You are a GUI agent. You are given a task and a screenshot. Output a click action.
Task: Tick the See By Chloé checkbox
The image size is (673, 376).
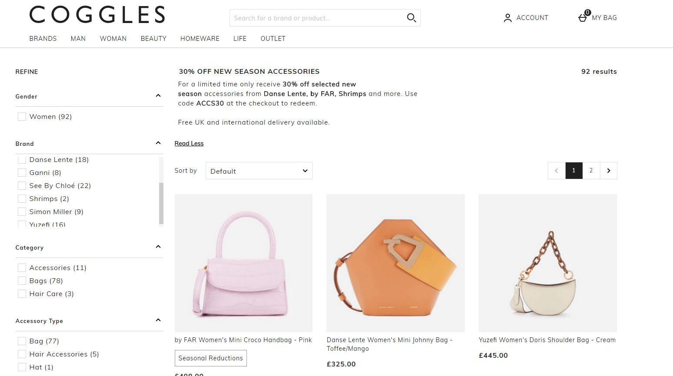[22, 186]
